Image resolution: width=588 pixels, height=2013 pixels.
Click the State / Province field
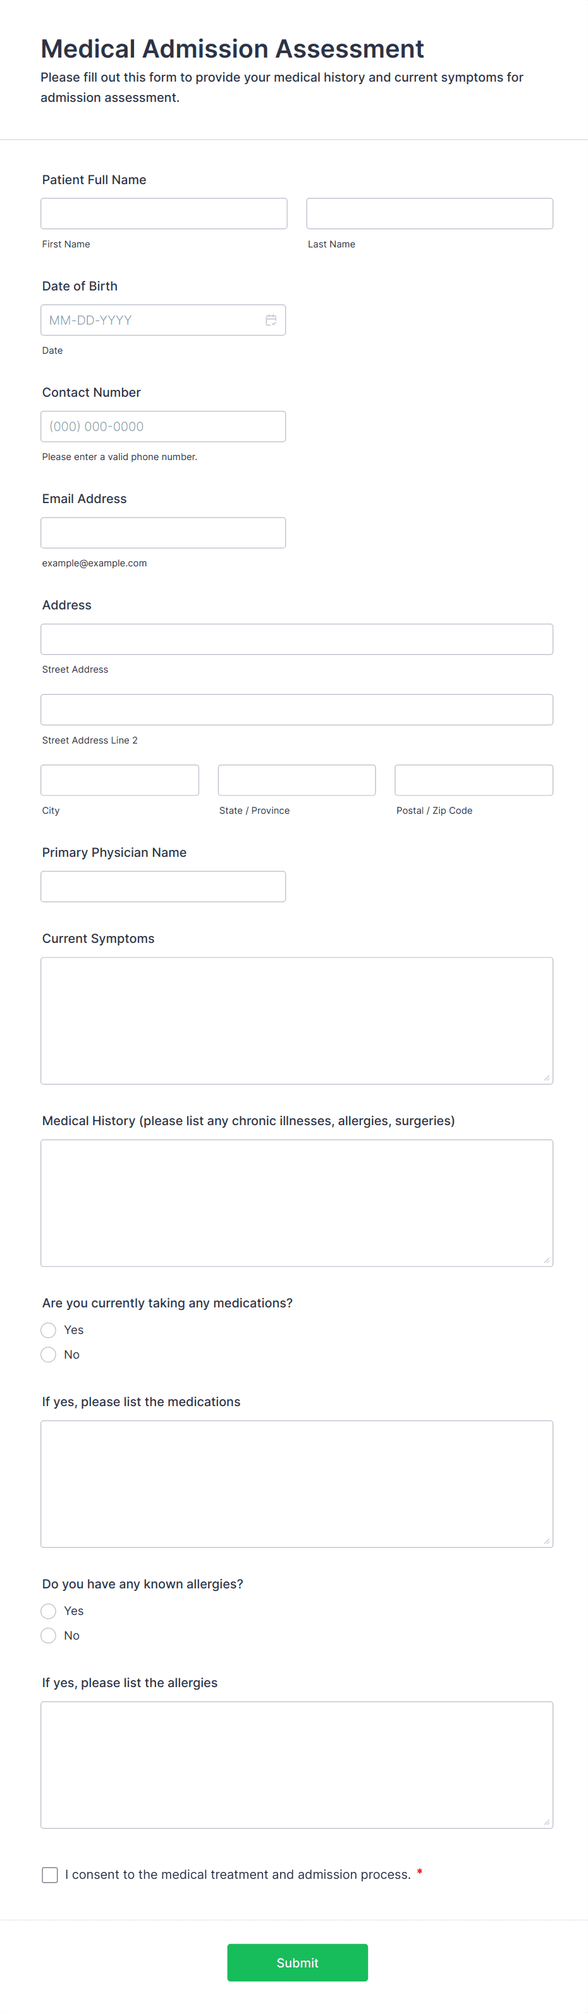point(296,779)
